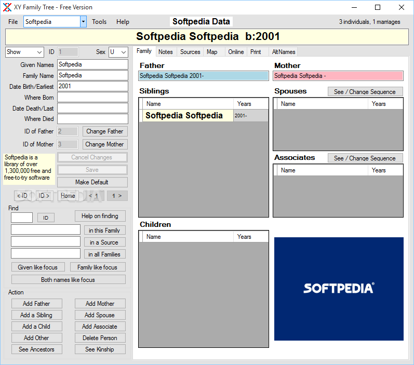Go to the previous ID with < ID
This screenshot has height=365, width=414.
coord(22,196)
